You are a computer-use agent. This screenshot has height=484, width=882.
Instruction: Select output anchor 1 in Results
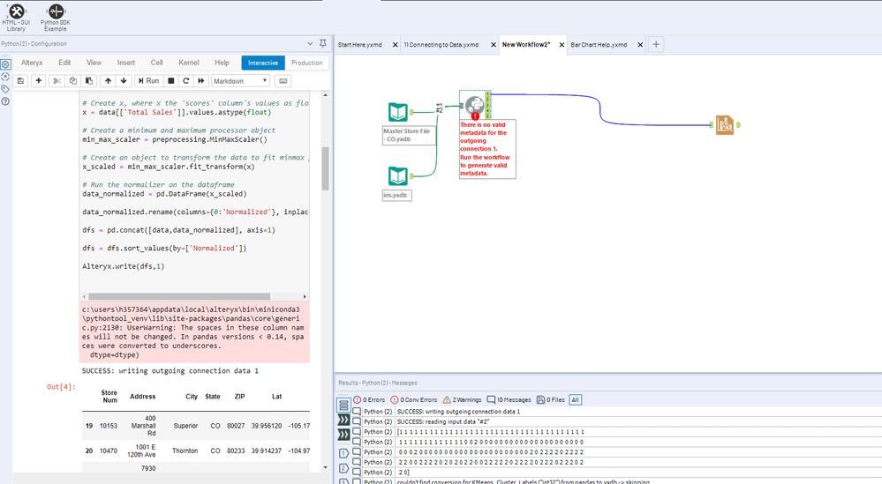[343, 453]
